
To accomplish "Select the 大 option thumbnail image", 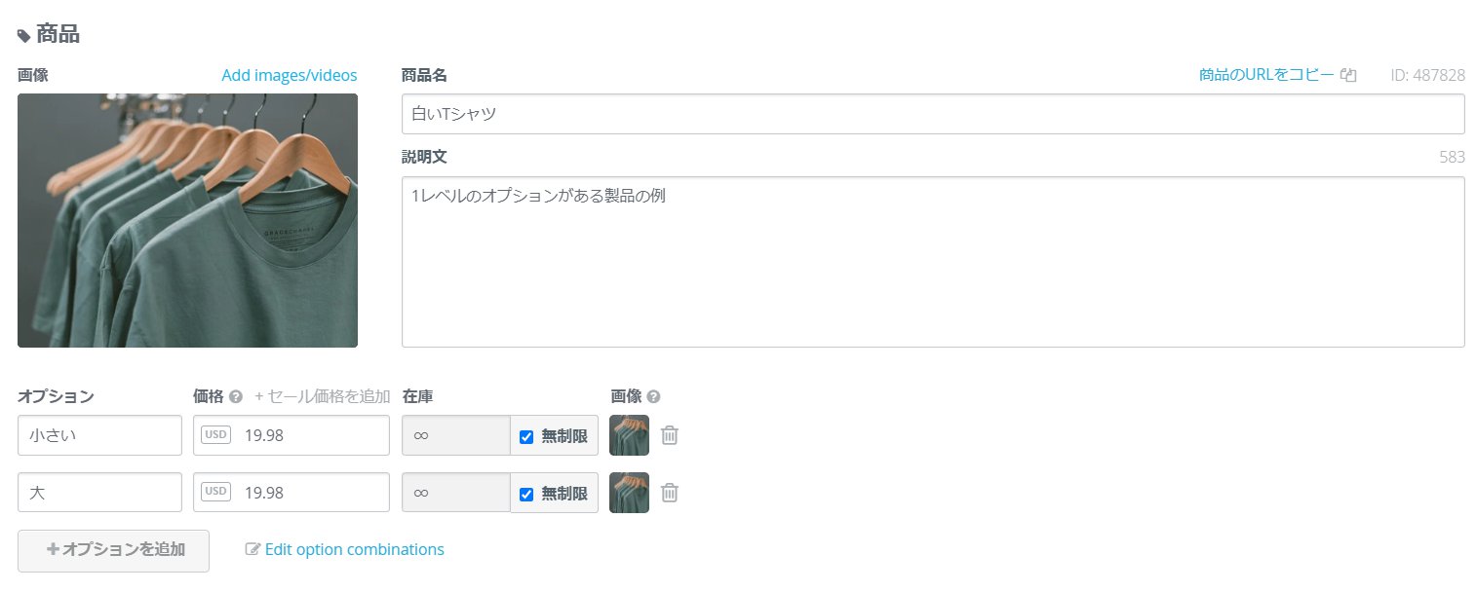I will click(629, 493).
